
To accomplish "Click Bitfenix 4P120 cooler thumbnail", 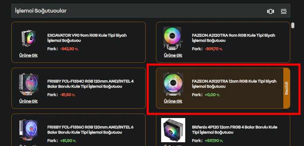I will tap(173, 130).
